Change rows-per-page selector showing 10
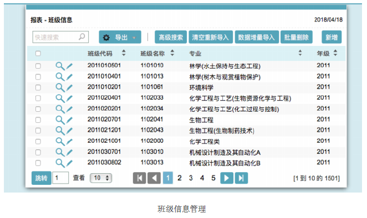Image resolution: width=367 pixels, height=218 pixels. click(101, 178)
